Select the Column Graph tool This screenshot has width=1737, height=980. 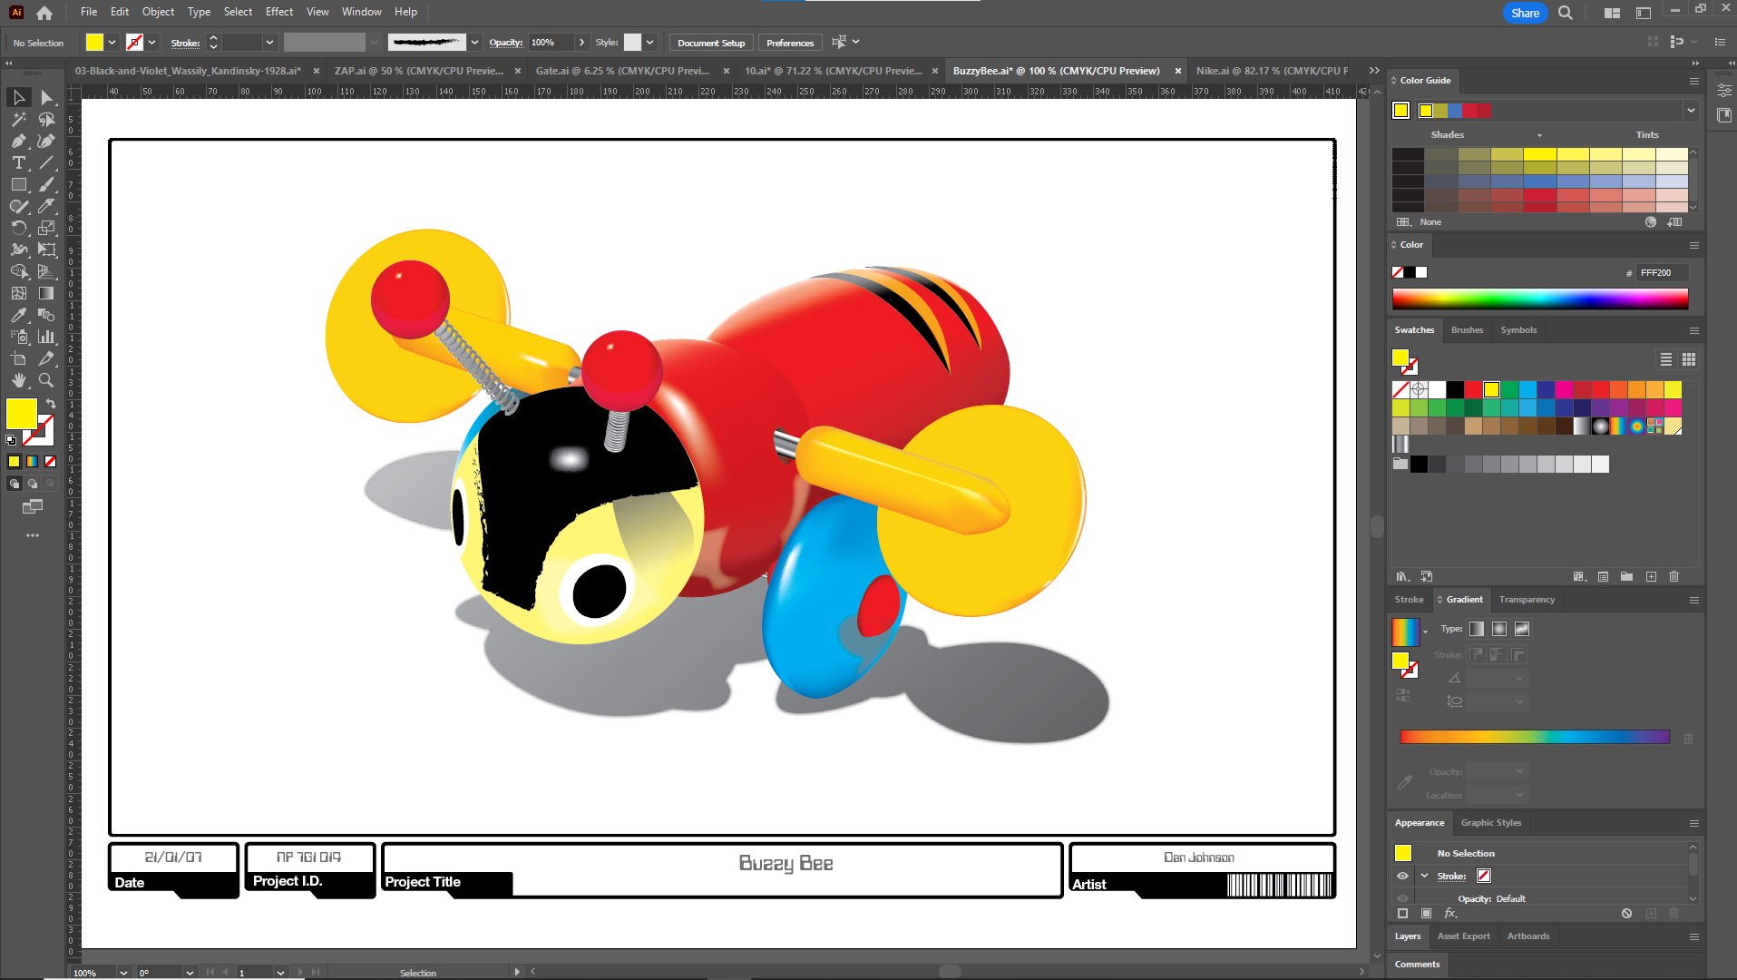tap(46, 337)
